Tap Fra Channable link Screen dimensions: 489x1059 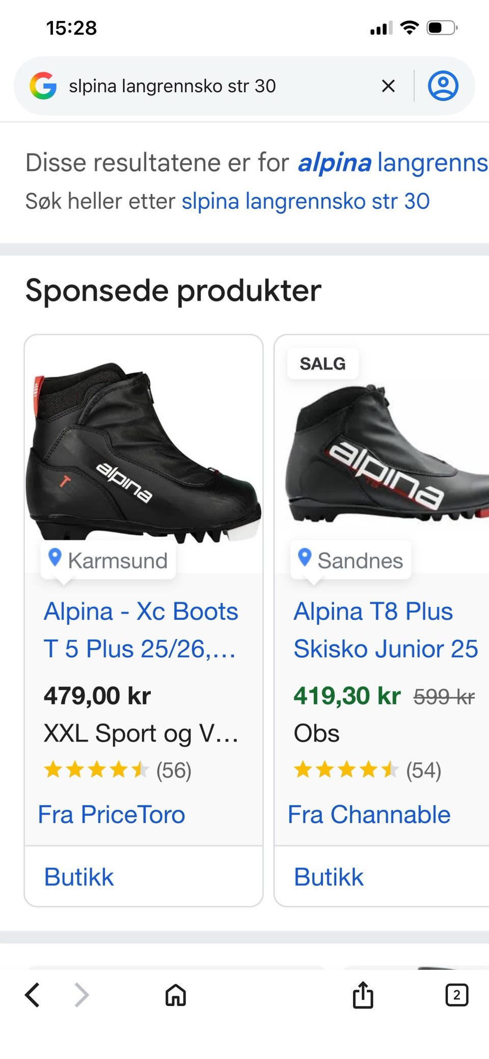click(x=369, y=814)
